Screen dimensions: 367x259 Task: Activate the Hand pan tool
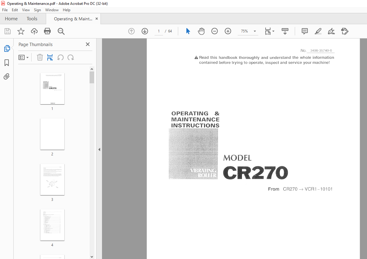(201, 31)
